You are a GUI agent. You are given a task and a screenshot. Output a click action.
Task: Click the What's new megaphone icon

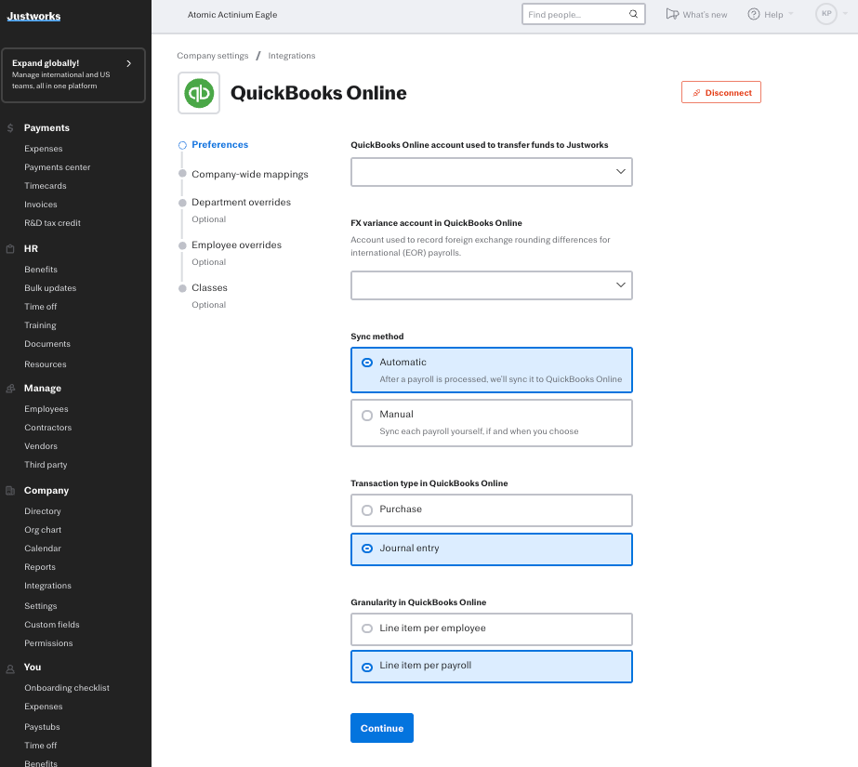click(x=672, y=14)
